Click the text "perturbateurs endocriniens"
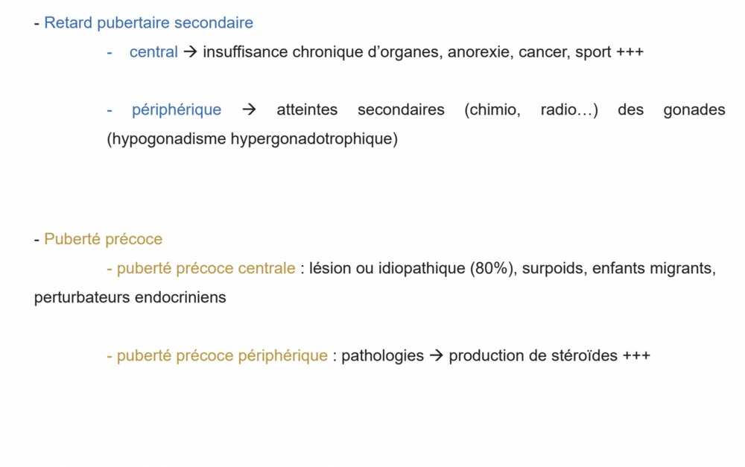Image resolution: width=745 pixels, height=467 pixels. tap(130, 297)
